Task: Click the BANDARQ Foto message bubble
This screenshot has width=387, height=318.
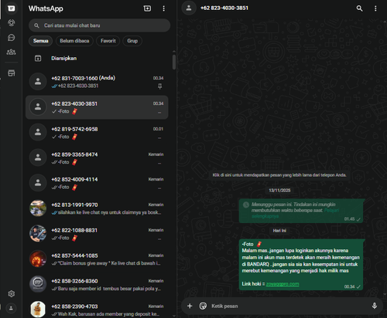Action: tap(301, 265)
